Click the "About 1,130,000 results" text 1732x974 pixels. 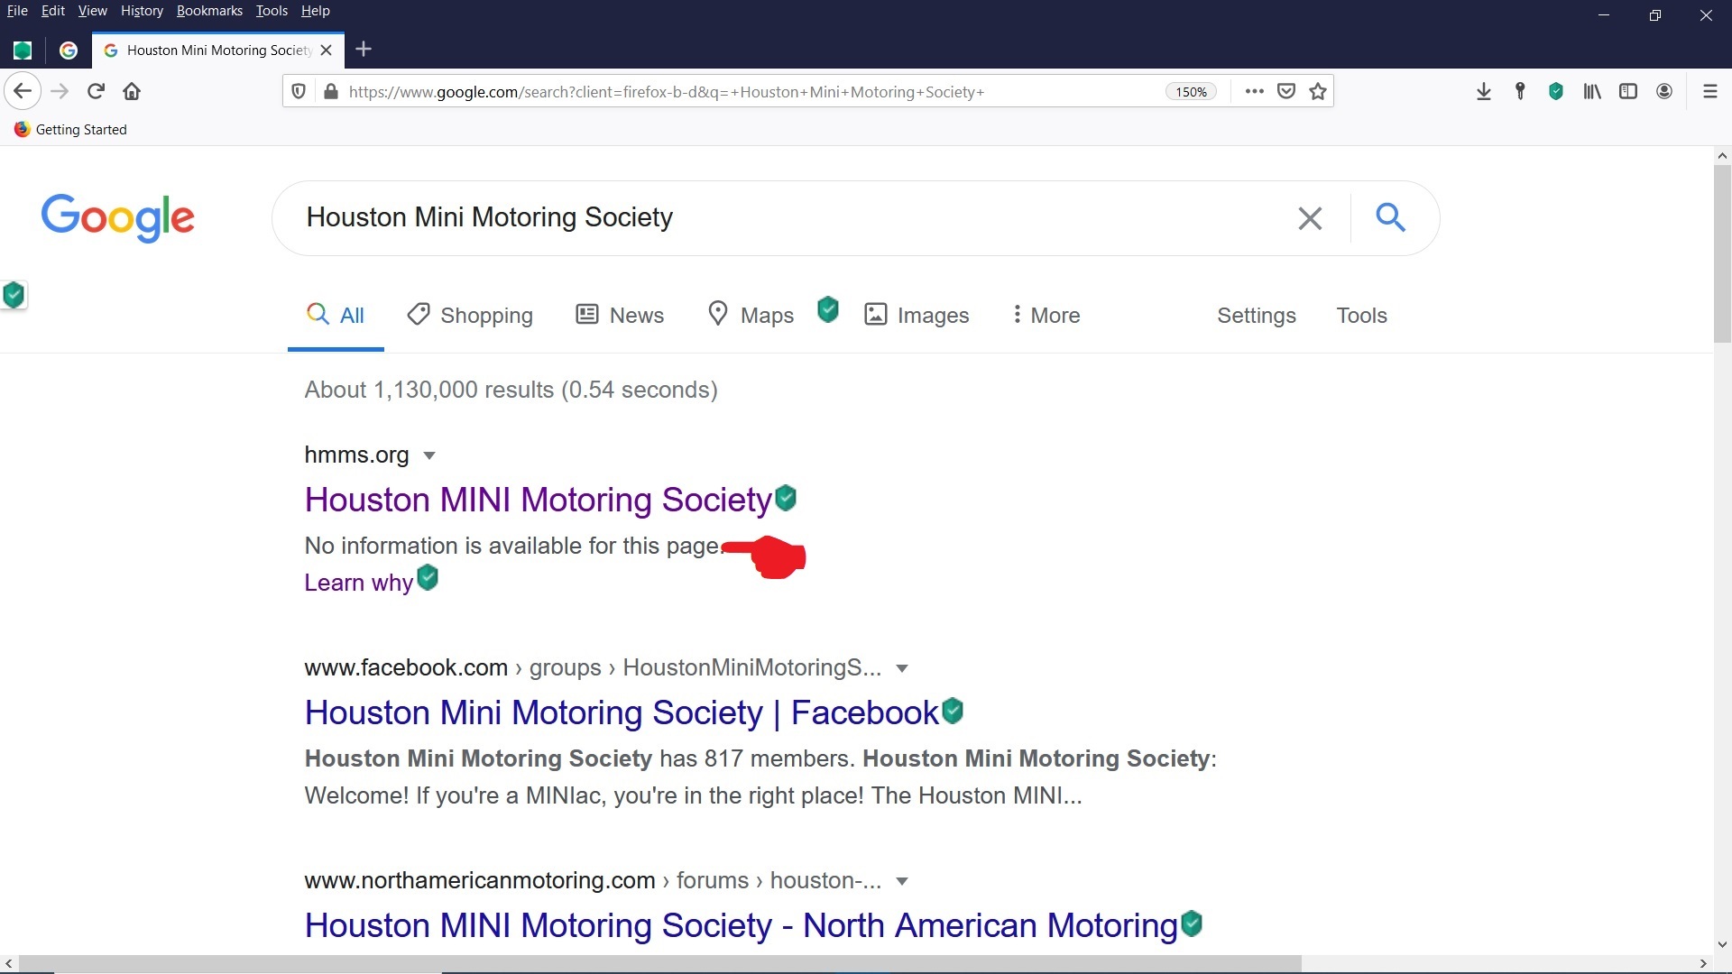tap(429, 390)
